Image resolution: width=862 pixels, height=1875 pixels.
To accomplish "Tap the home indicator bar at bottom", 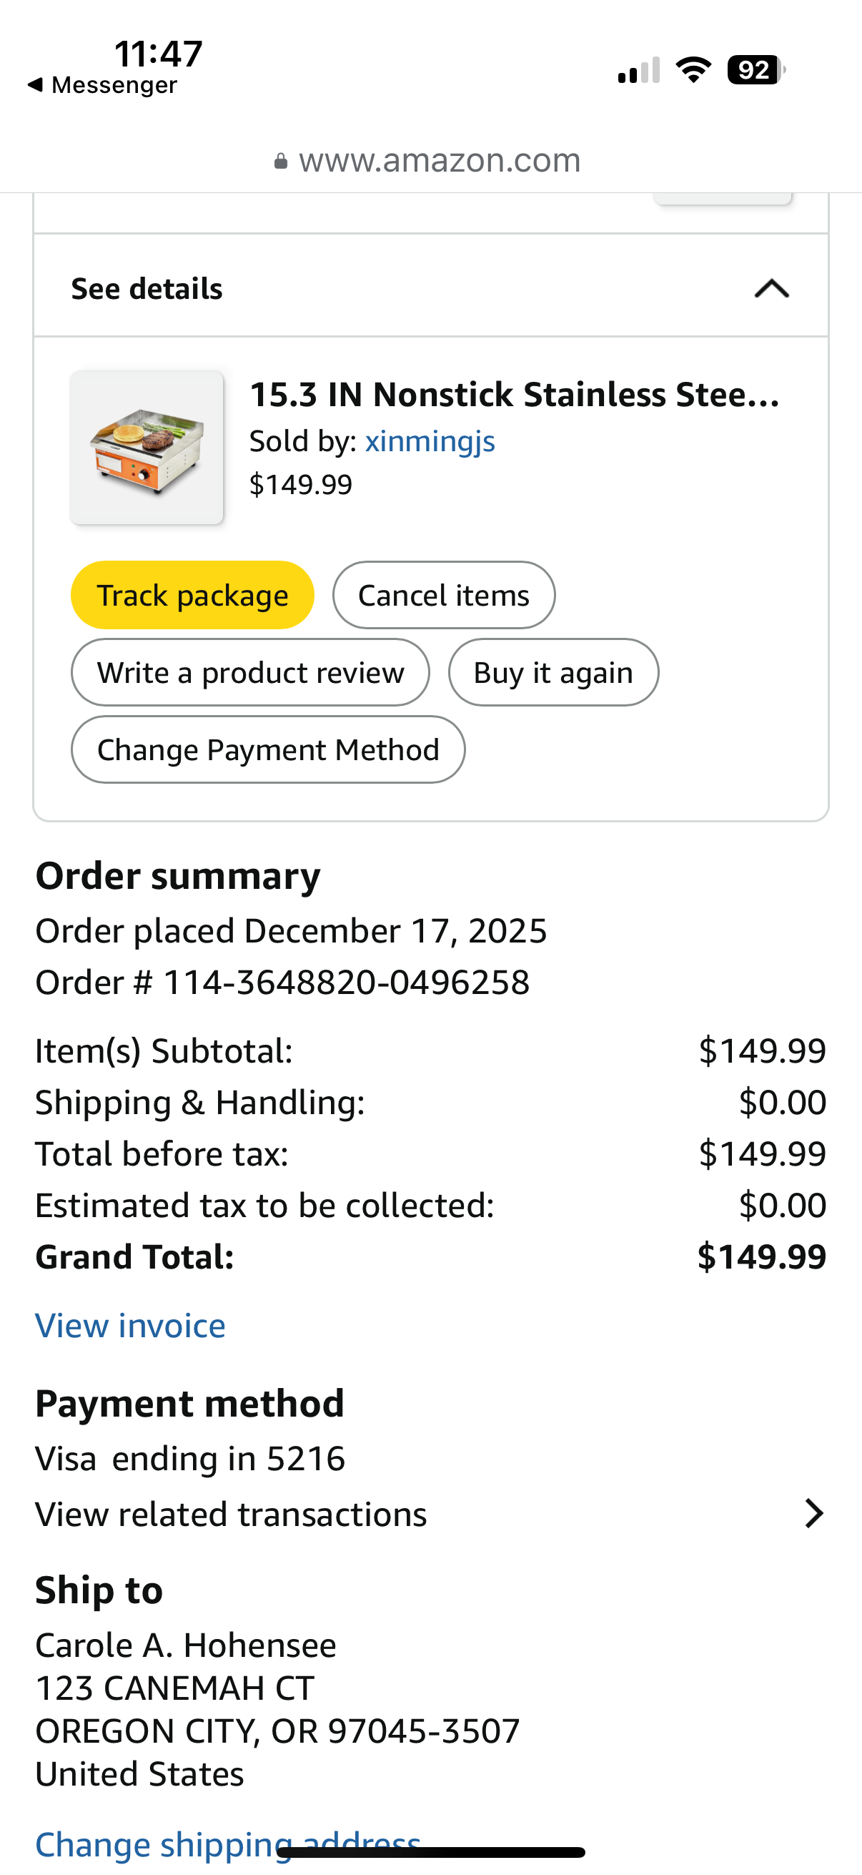I will click(430, 1853).
